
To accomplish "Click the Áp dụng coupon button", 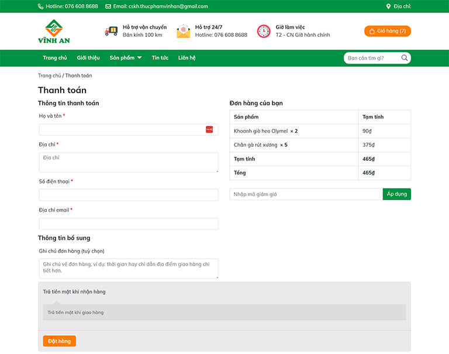I will pyautogui.click(x=396, y=194).
